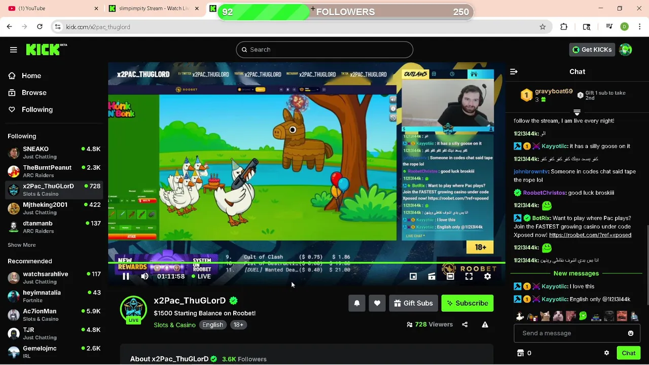Open watchsarahlive recommended channel
This screenshot has height=365, width=649.
point(54,278)
